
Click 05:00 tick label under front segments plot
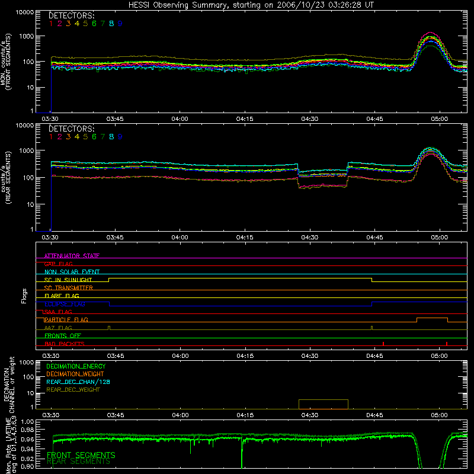[439, 119]
